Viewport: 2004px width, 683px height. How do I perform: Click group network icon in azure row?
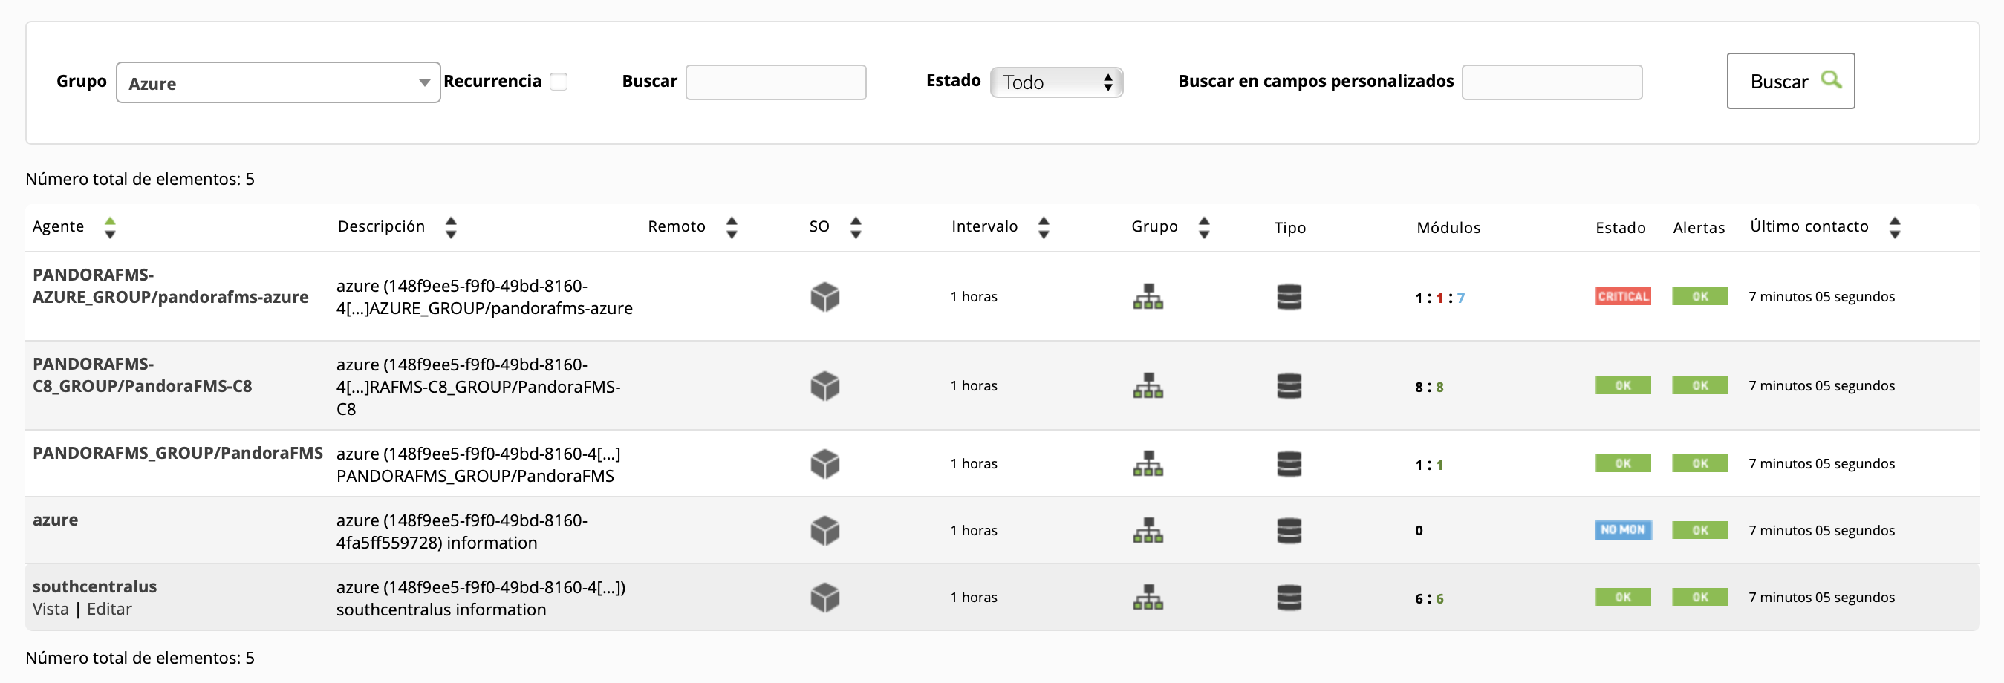point(1148,531)
